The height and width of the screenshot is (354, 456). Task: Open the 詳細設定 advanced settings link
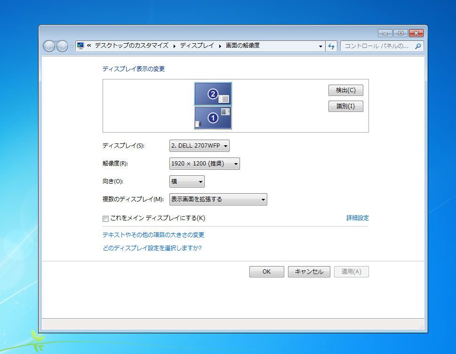(x=358, y=218)
